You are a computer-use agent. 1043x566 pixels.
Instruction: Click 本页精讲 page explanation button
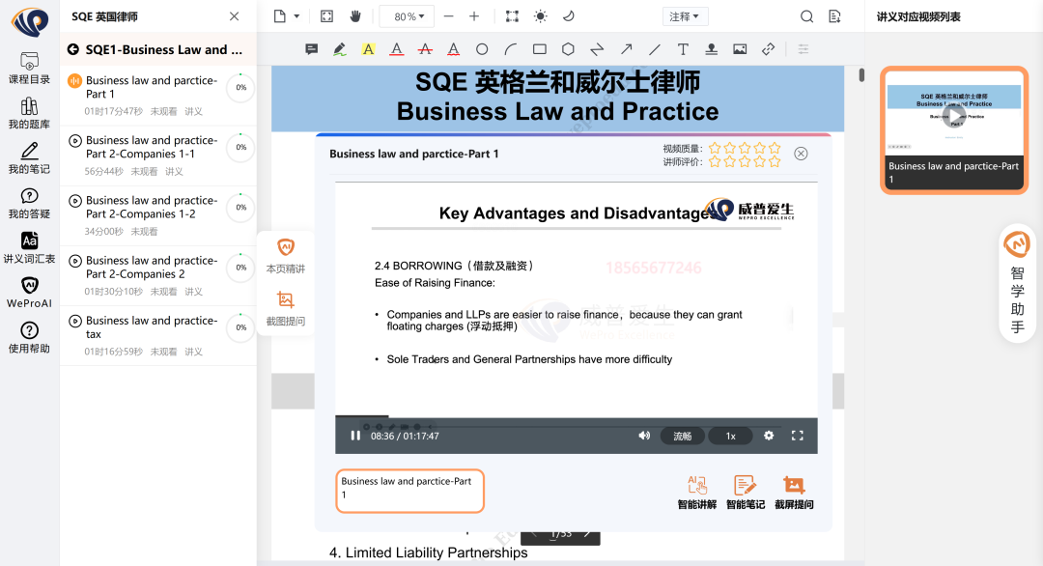coord(286,256)
